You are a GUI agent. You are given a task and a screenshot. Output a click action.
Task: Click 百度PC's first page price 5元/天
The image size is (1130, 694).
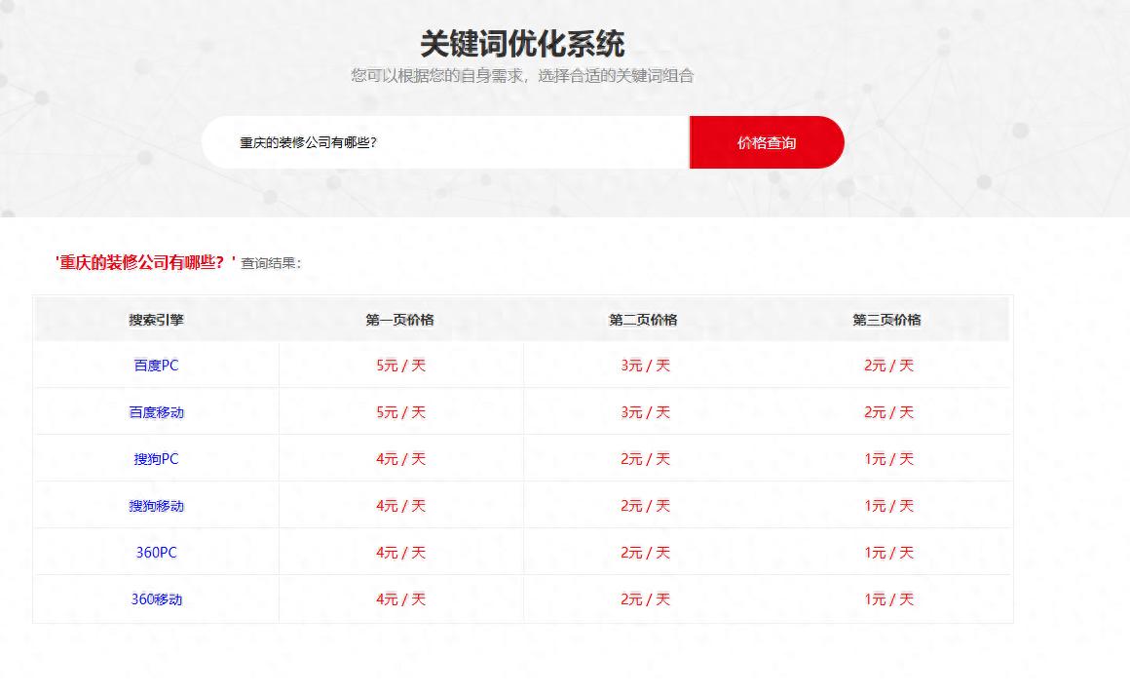coord(402,365)
